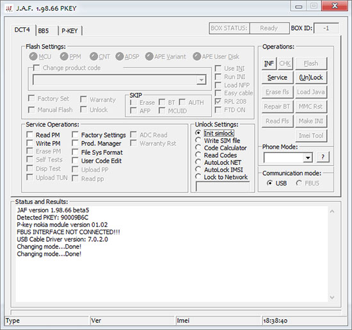
Task: Click the MMC Rst button
Action: point(311,107)
